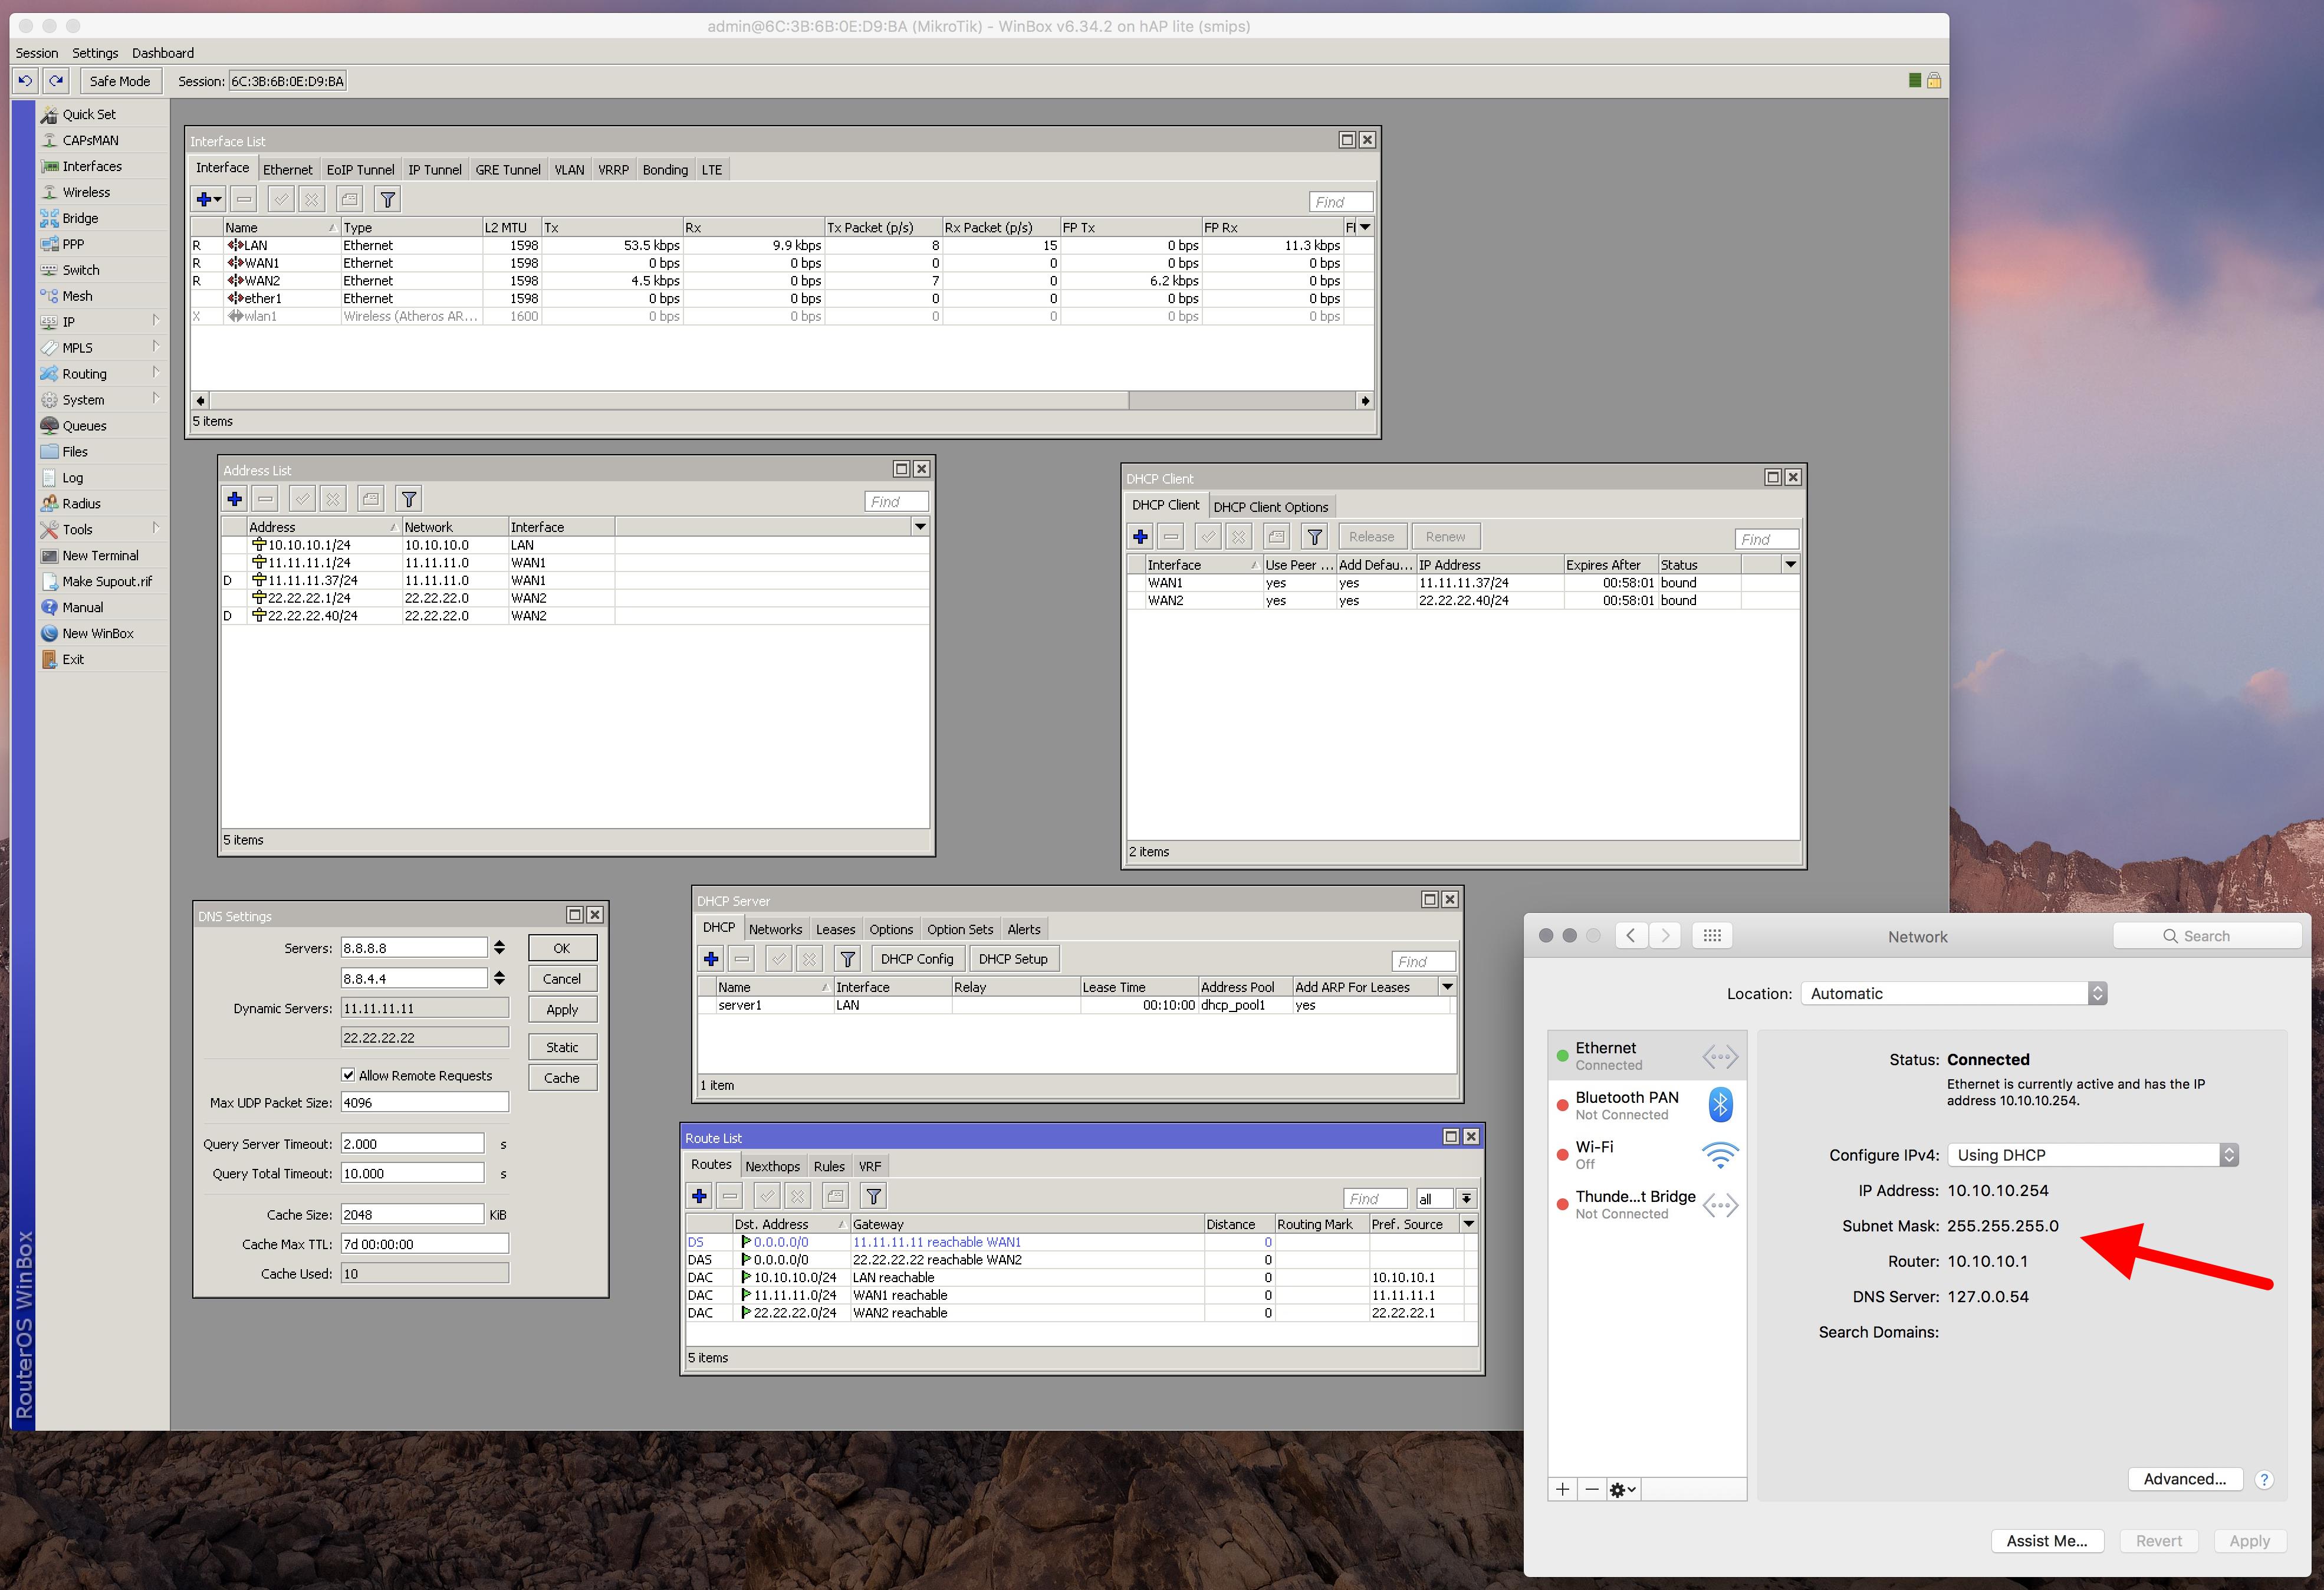Image resolution: width=2324 pixels, height=1590 pixels.
Task: Click the grid show-all icon in Network preferences
Action: coord(1712,936)
